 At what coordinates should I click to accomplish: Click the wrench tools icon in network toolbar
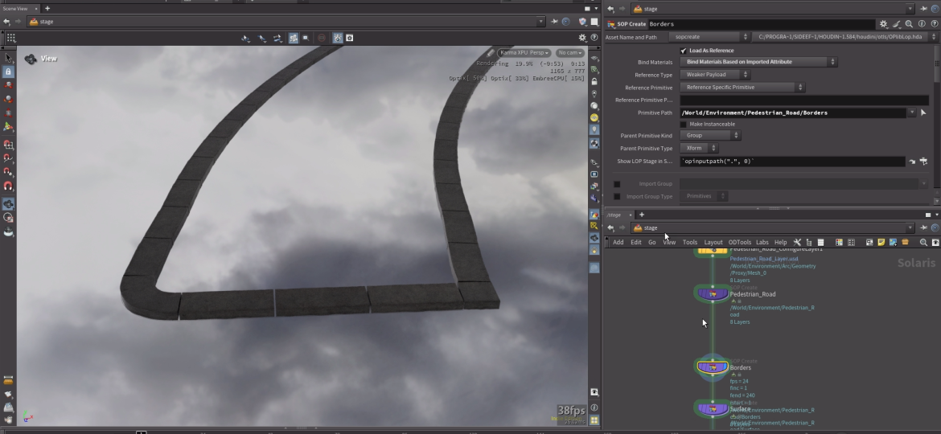point(797,242)
